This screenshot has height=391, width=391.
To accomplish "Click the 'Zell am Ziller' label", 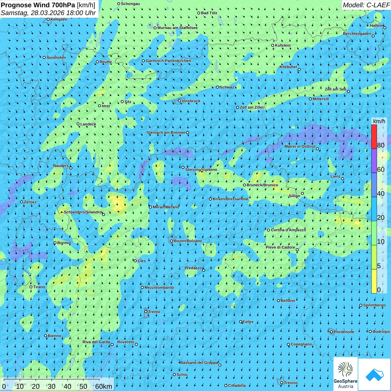I will 252,107.
